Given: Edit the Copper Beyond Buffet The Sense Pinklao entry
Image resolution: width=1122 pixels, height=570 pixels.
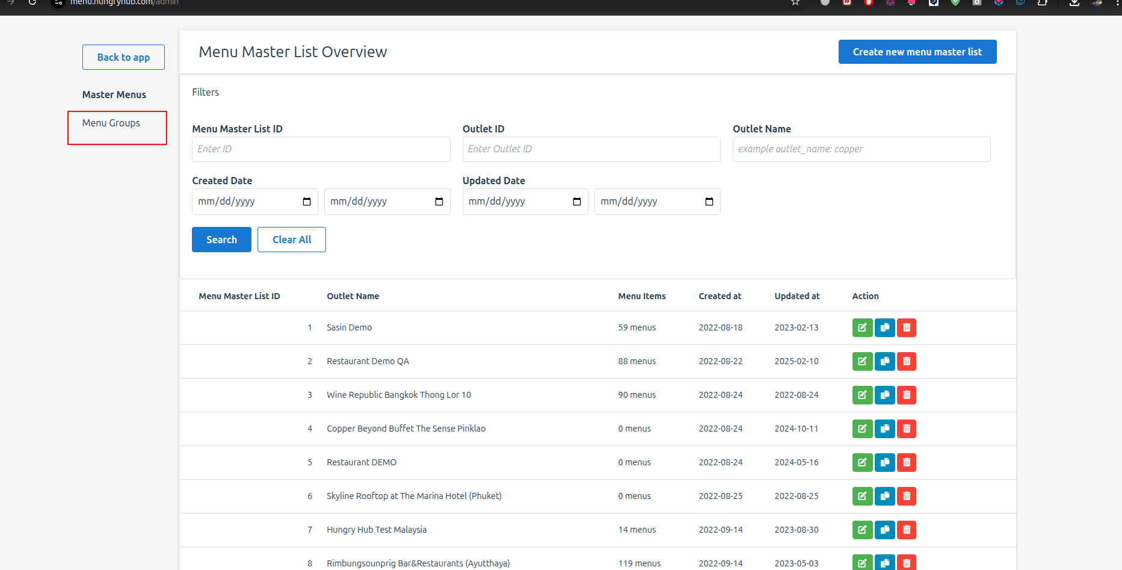Looking at the screenshot, I should (862, 429).
